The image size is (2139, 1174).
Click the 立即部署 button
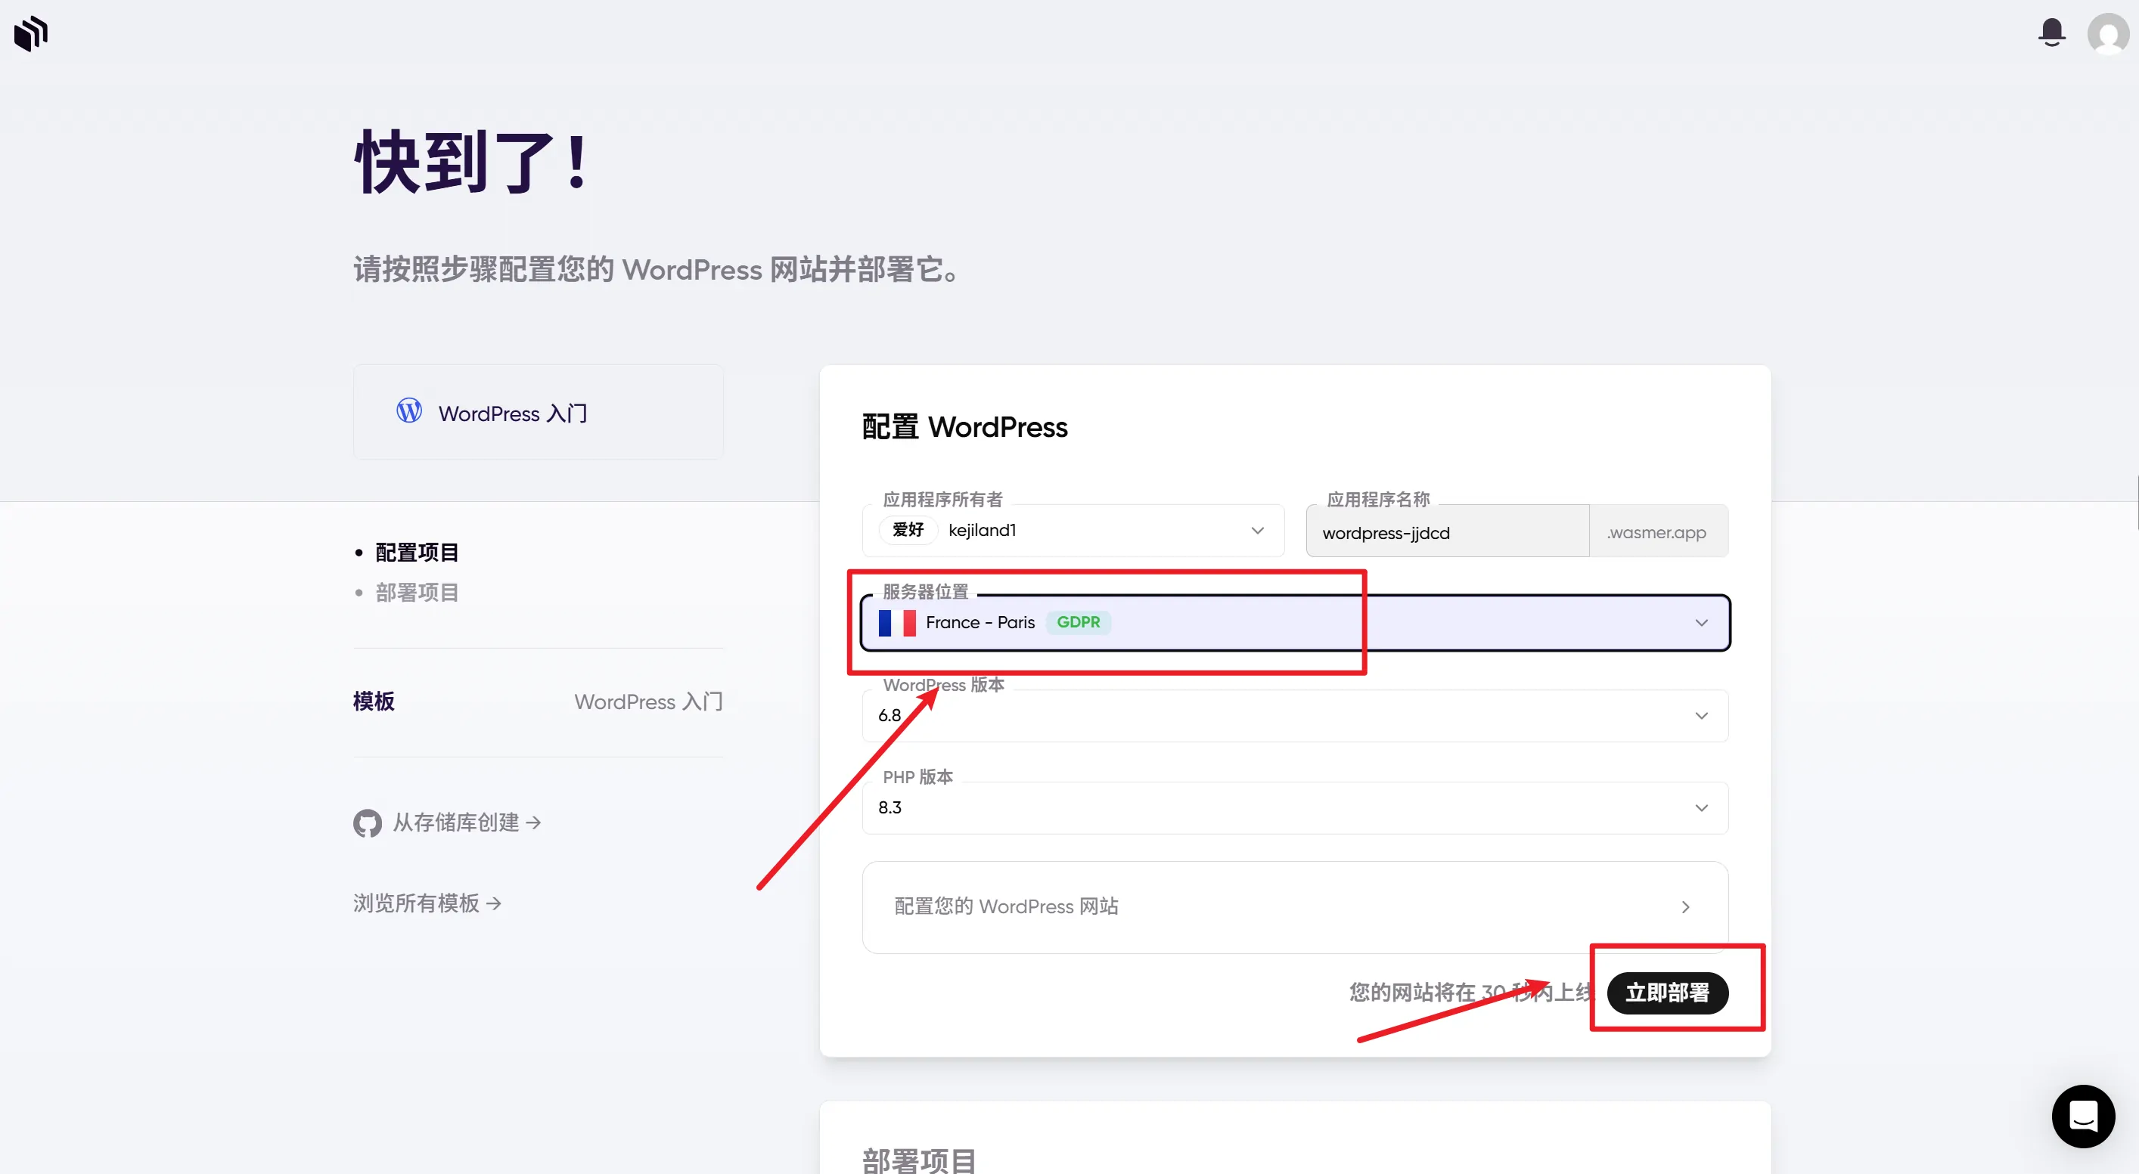(x=1667, y=993)
